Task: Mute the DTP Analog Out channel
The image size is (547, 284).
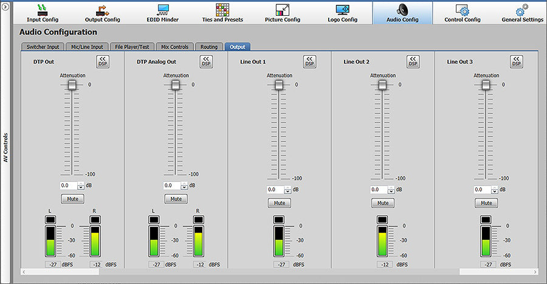Action: 176,199
